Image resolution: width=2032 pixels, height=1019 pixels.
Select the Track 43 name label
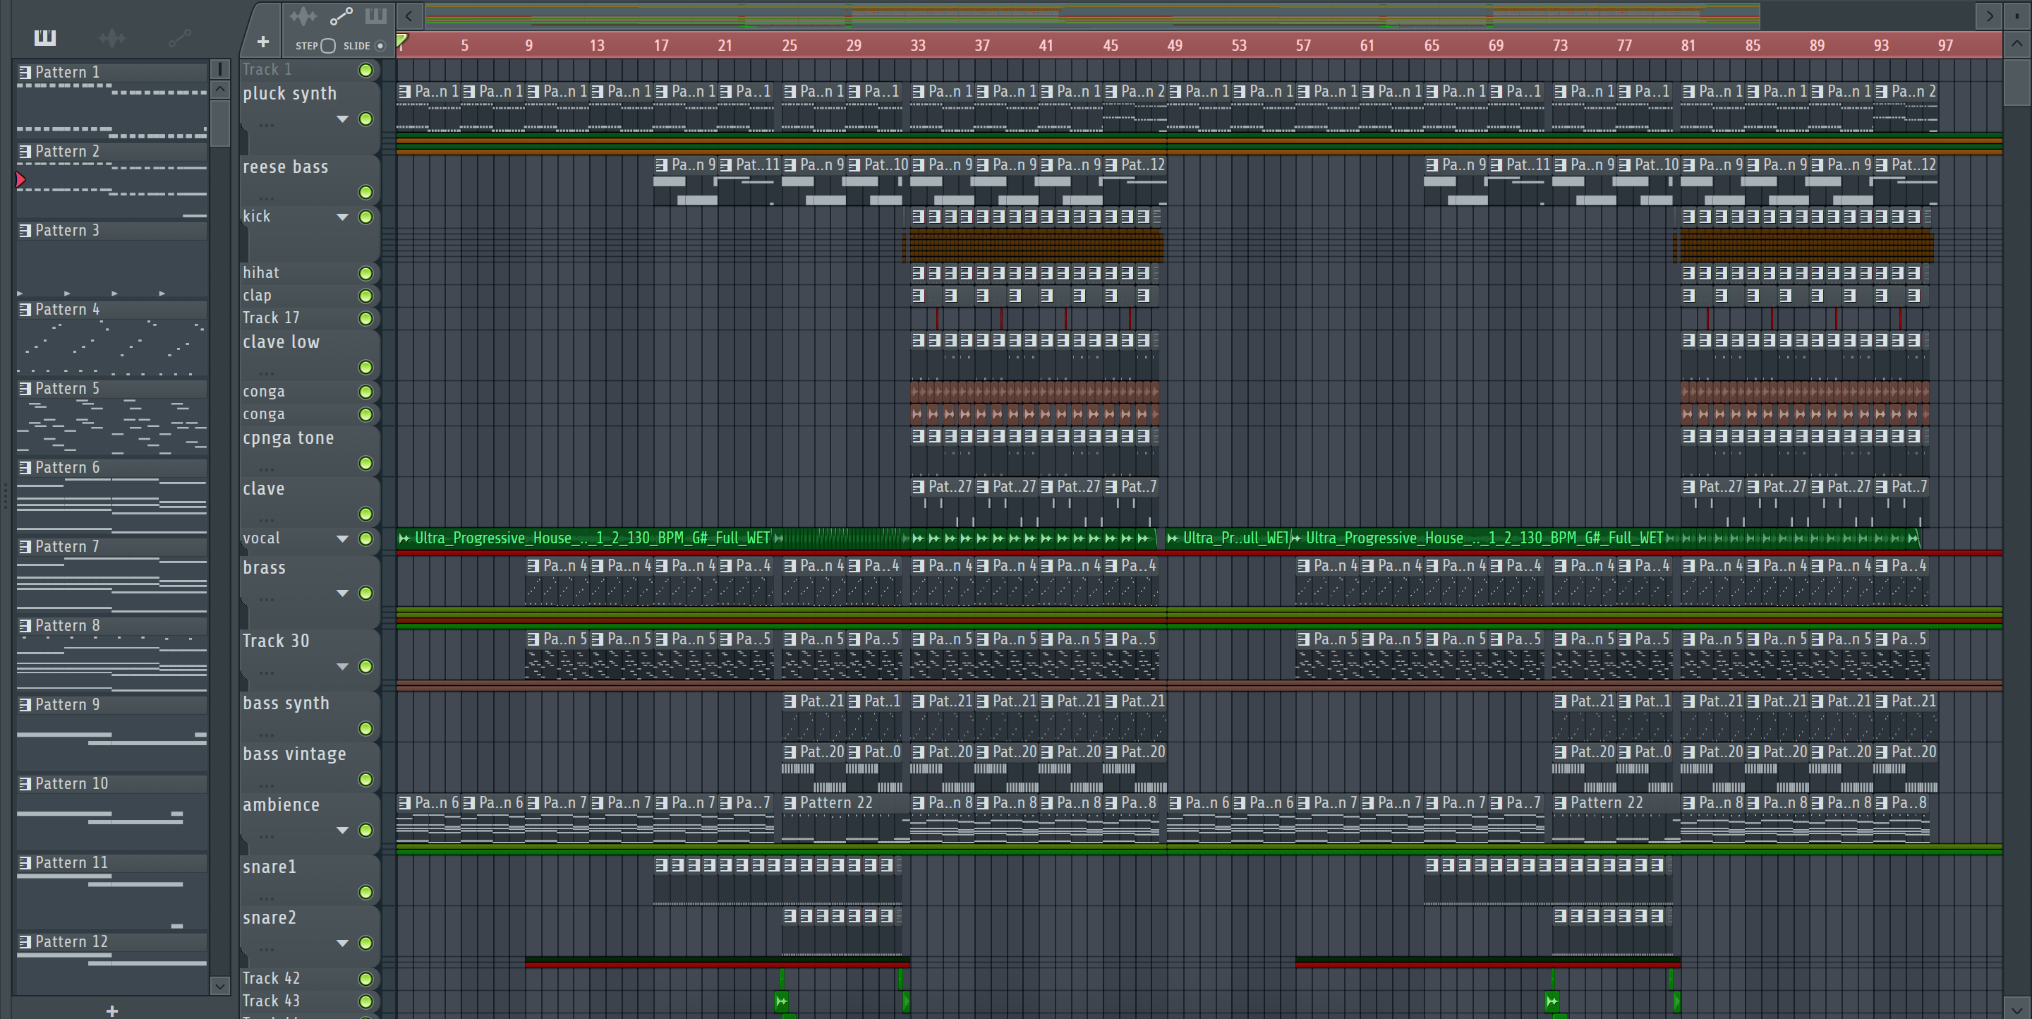click(270, 1001)
